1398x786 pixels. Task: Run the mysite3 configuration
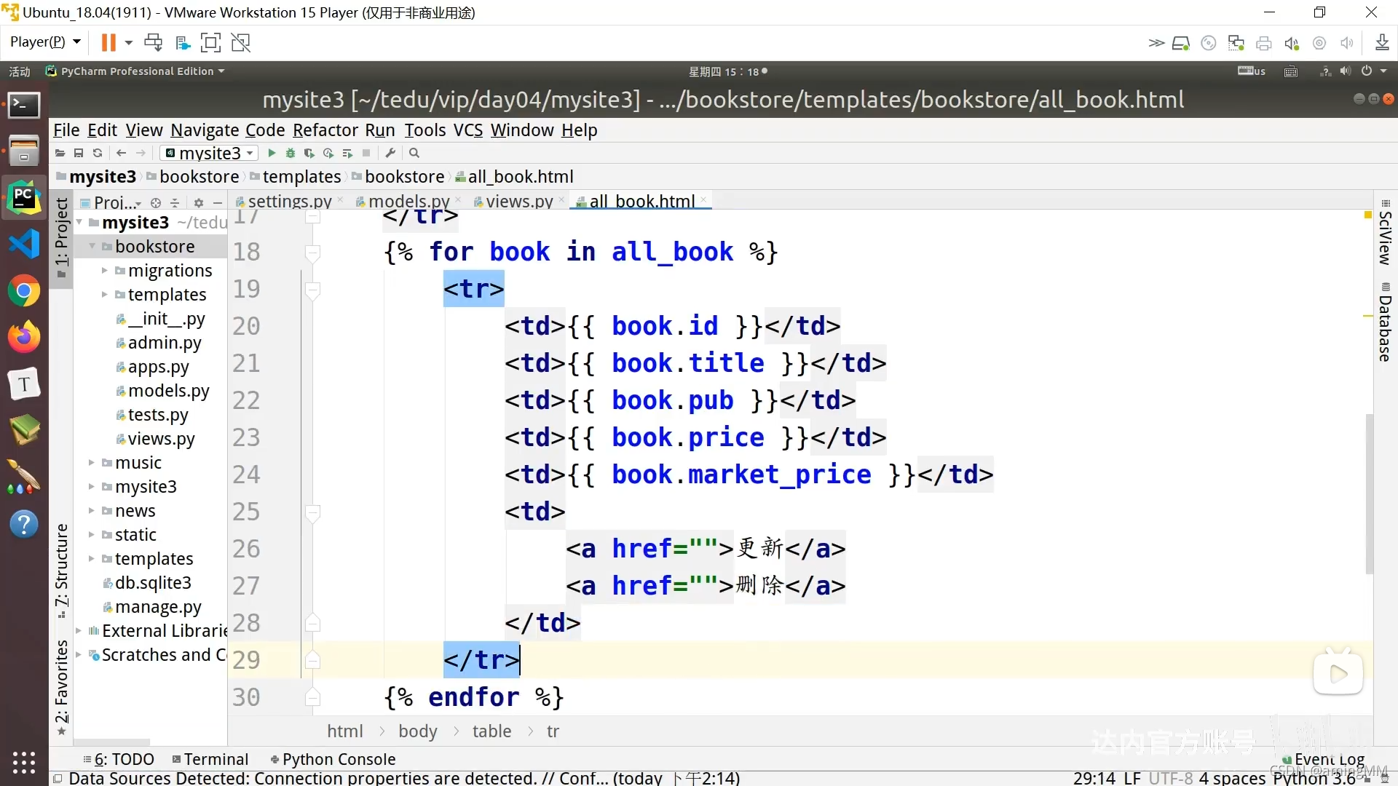pyautogui.click(x=272, y=153)
